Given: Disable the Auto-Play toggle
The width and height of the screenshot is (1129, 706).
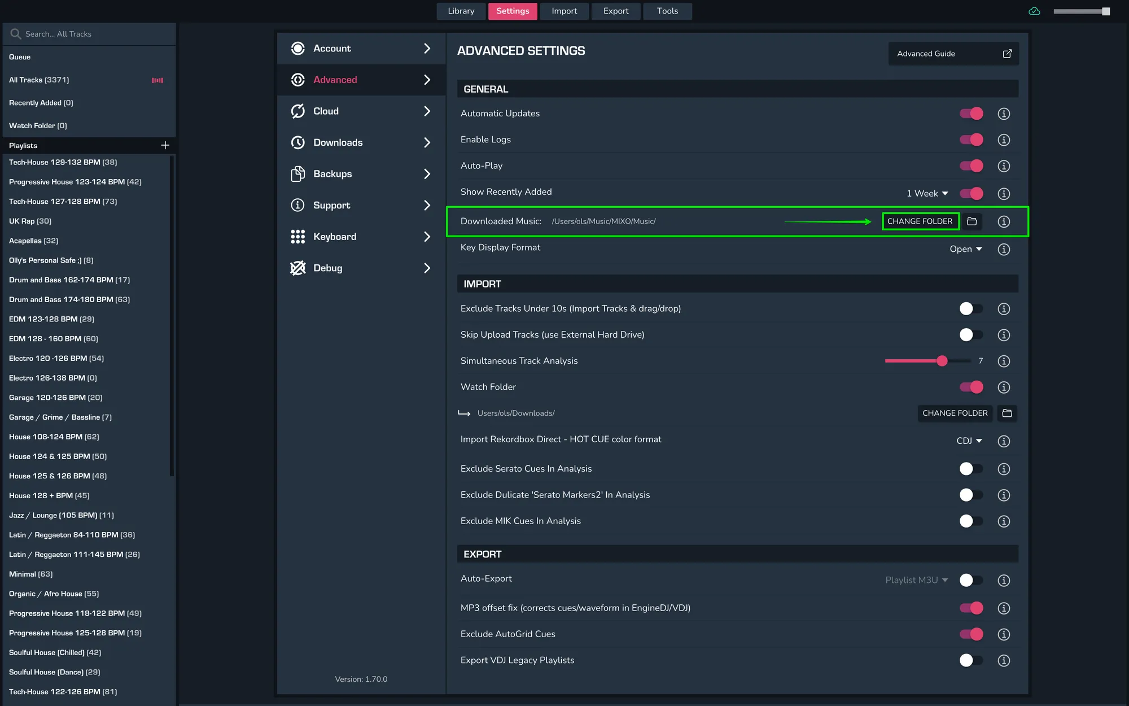Looking at the screenshot, I should (x=971, y=166).
